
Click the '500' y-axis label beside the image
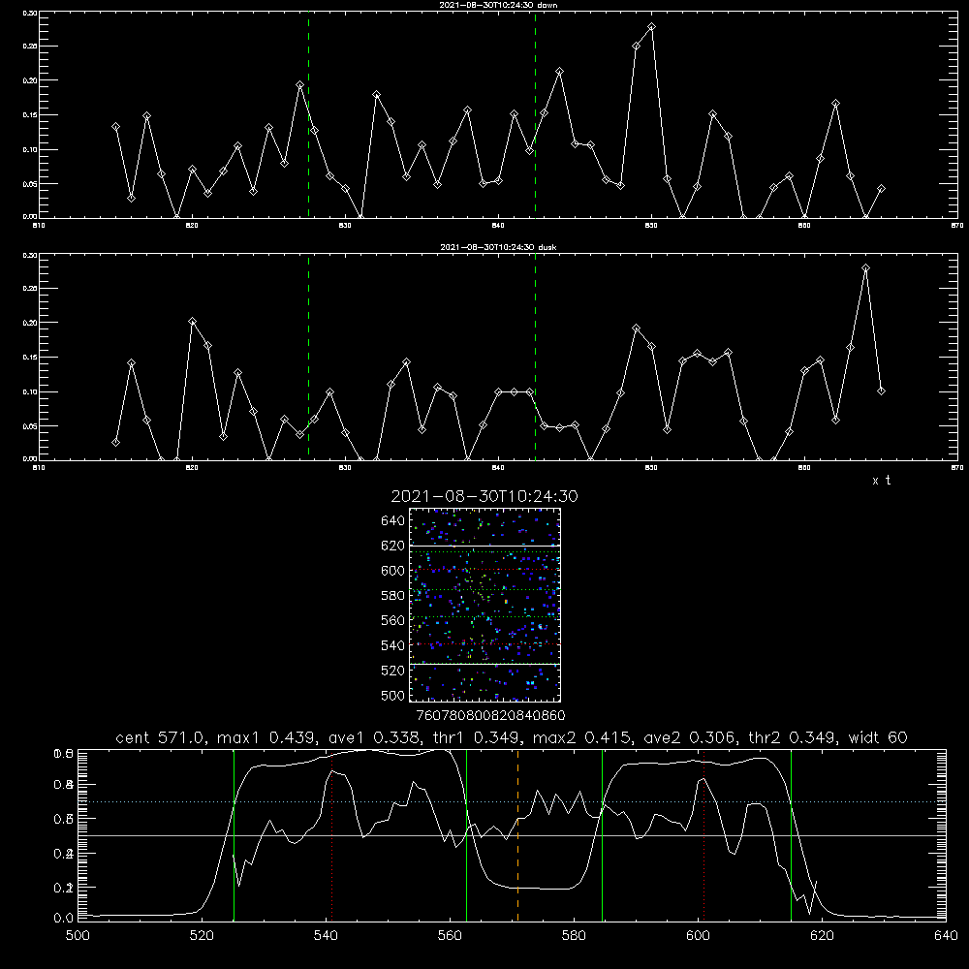point(393,696)
